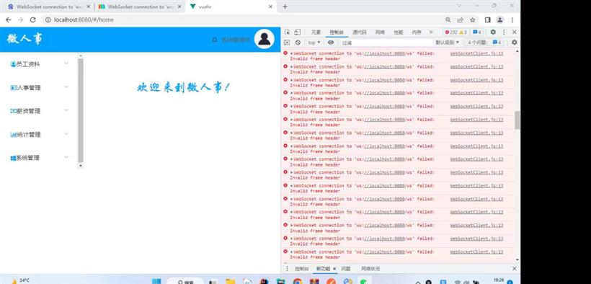591x284 pixels.
Task: Close the DevTools panel
Action: [x=514, y=32]
